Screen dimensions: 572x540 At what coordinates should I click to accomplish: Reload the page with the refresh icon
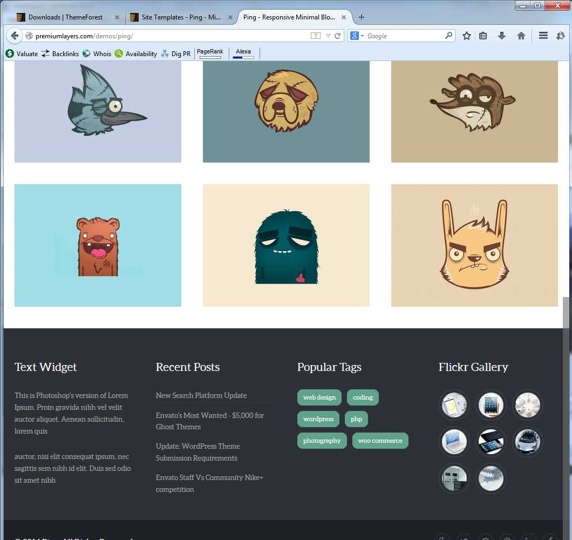pos(337,36)
